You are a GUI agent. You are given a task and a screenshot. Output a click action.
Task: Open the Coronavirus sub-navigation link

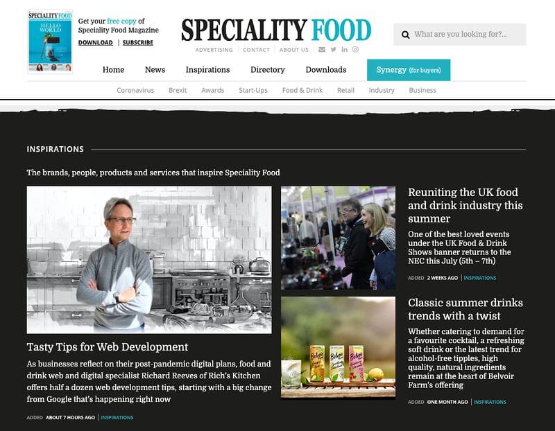[x=135, y=90]
